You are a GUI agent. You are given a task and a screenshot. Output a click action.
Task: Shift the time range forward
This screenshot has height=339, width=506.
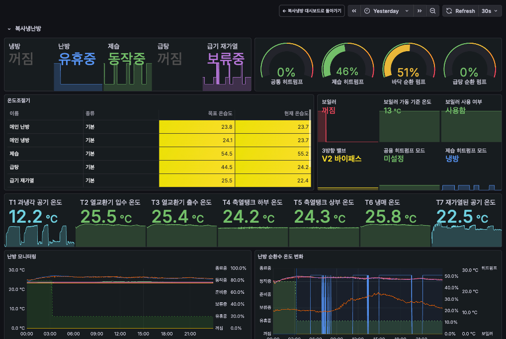coord(420,11)
